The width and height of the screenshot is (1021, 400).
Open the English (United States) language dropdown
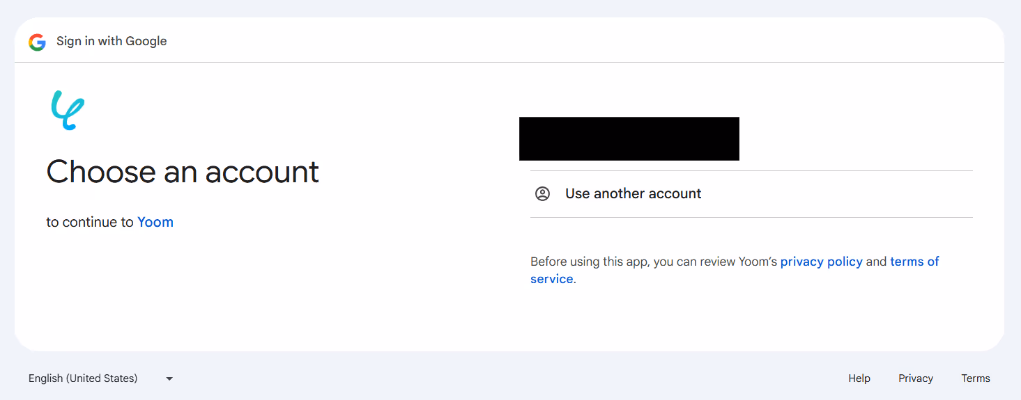(x=101, y=378)
